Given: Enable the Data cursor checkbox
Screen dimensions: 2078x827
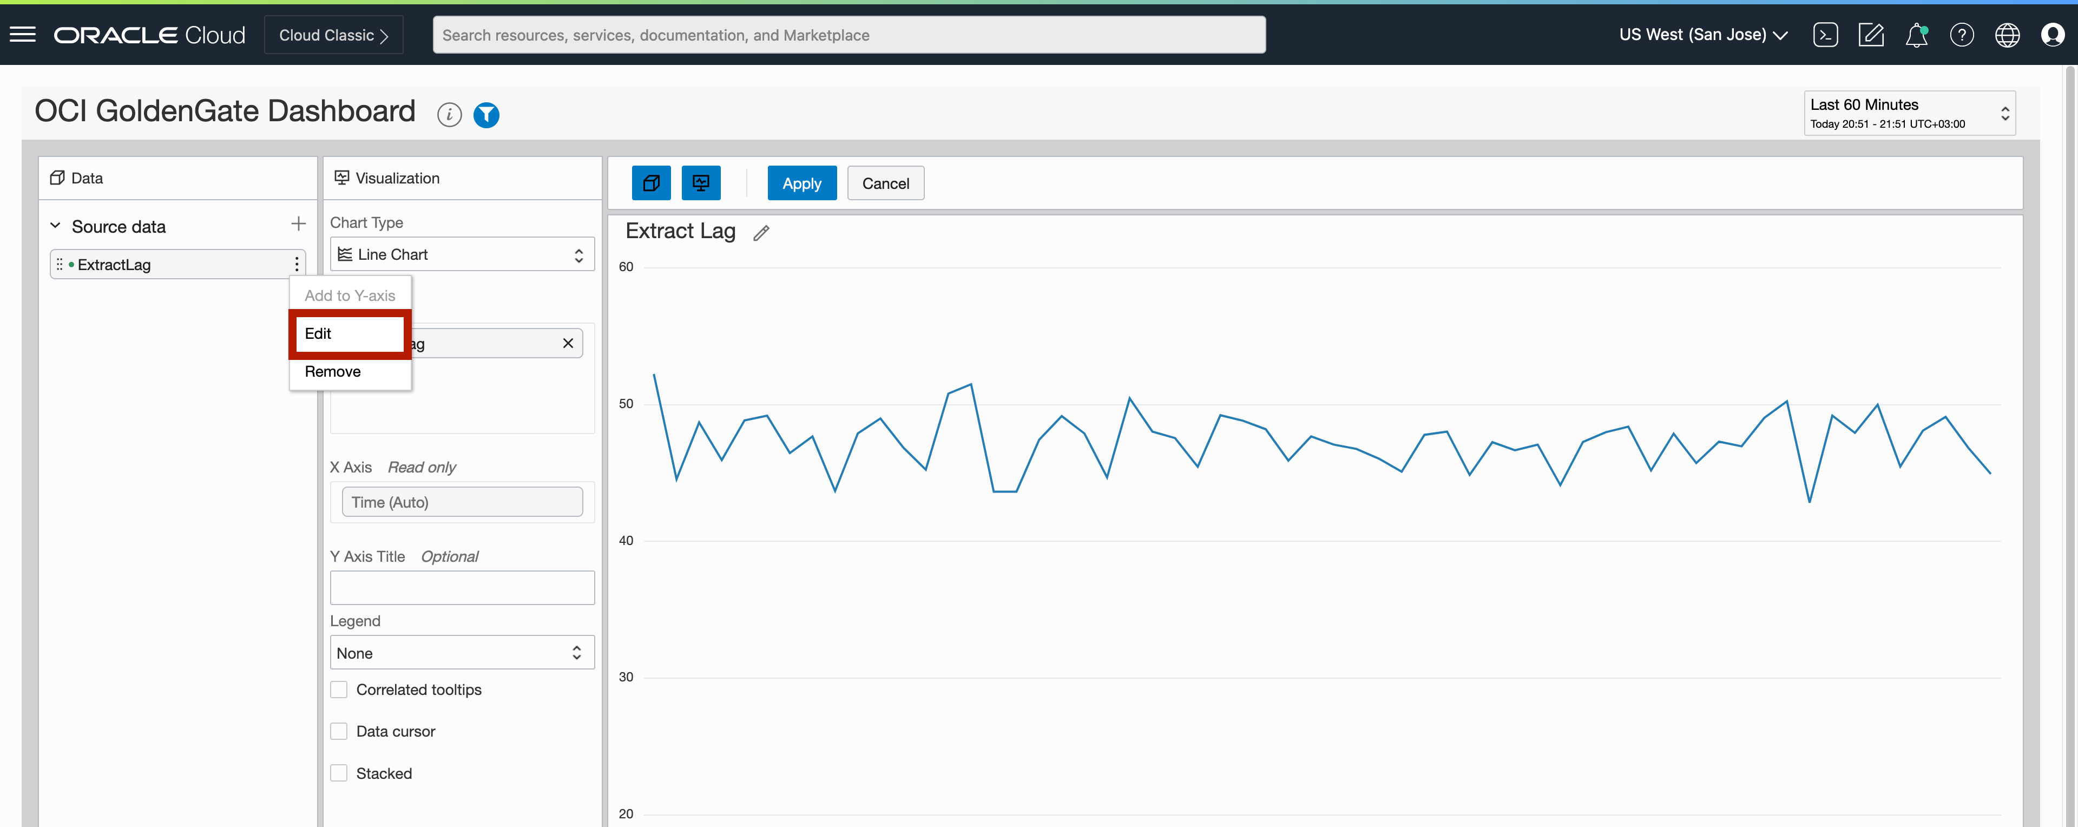Looking at the screenshot, I should (x=339, y=730).
